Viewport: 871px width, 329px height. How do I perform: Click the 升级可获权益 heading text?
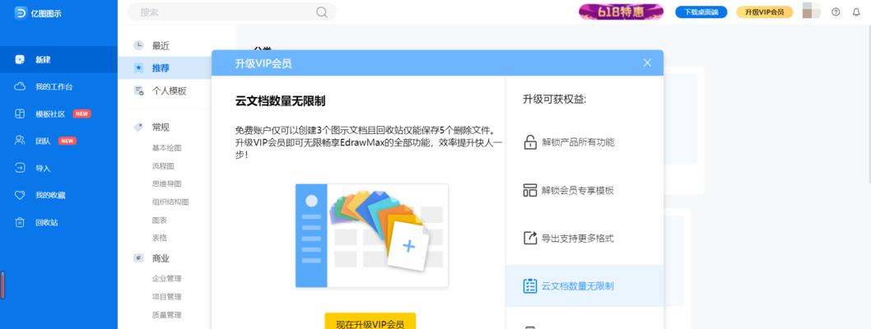tap(555, 100)
